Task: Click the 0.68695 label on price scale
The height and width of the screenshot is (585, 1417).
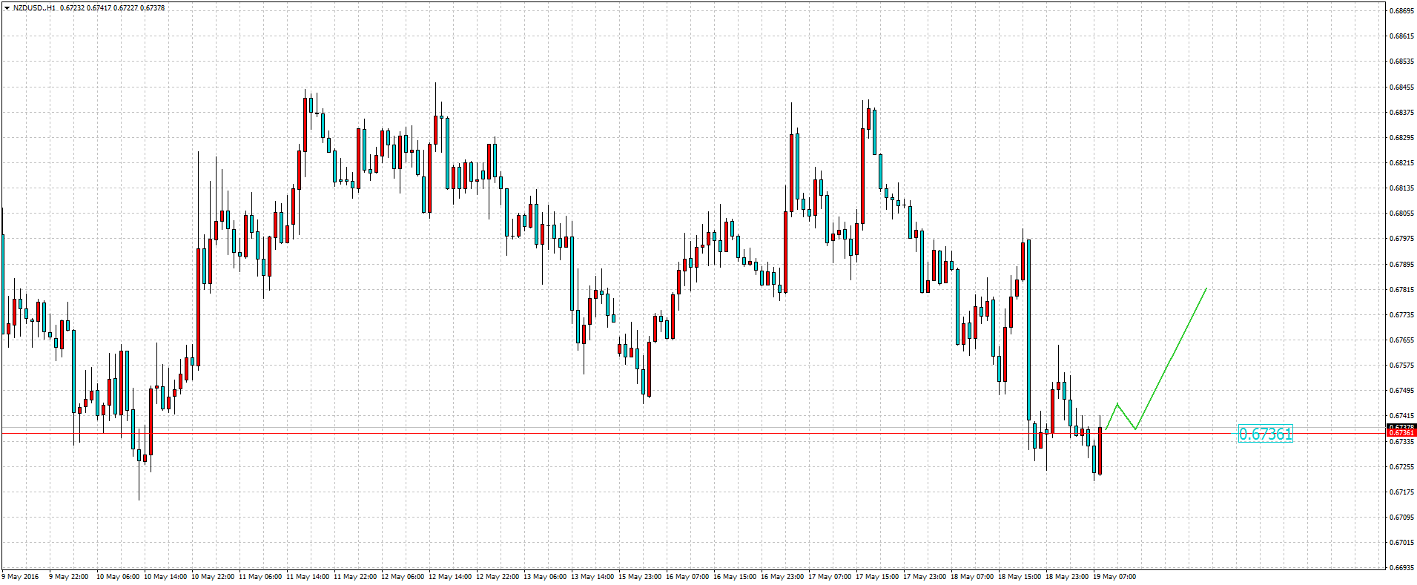Action: 1401,11
